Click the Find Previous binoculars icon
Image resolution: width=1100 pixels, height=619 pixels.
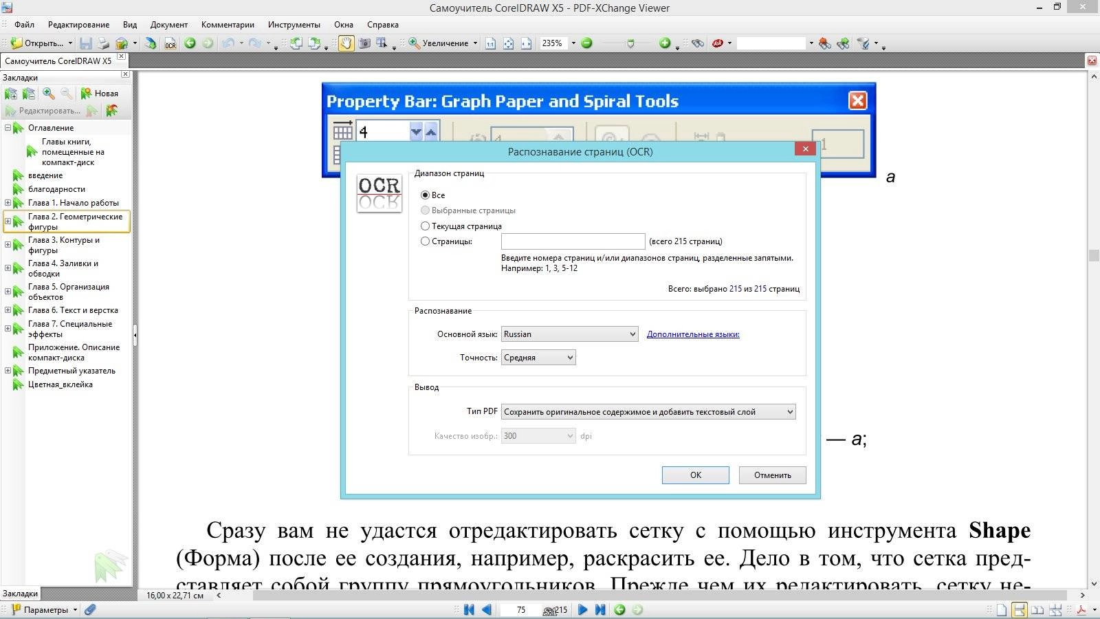pos(824,43)
